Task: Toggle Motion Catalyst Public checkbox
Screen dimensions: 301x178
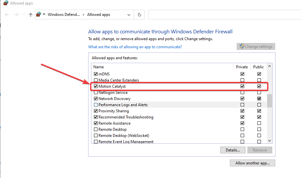Action: [259, 86]
